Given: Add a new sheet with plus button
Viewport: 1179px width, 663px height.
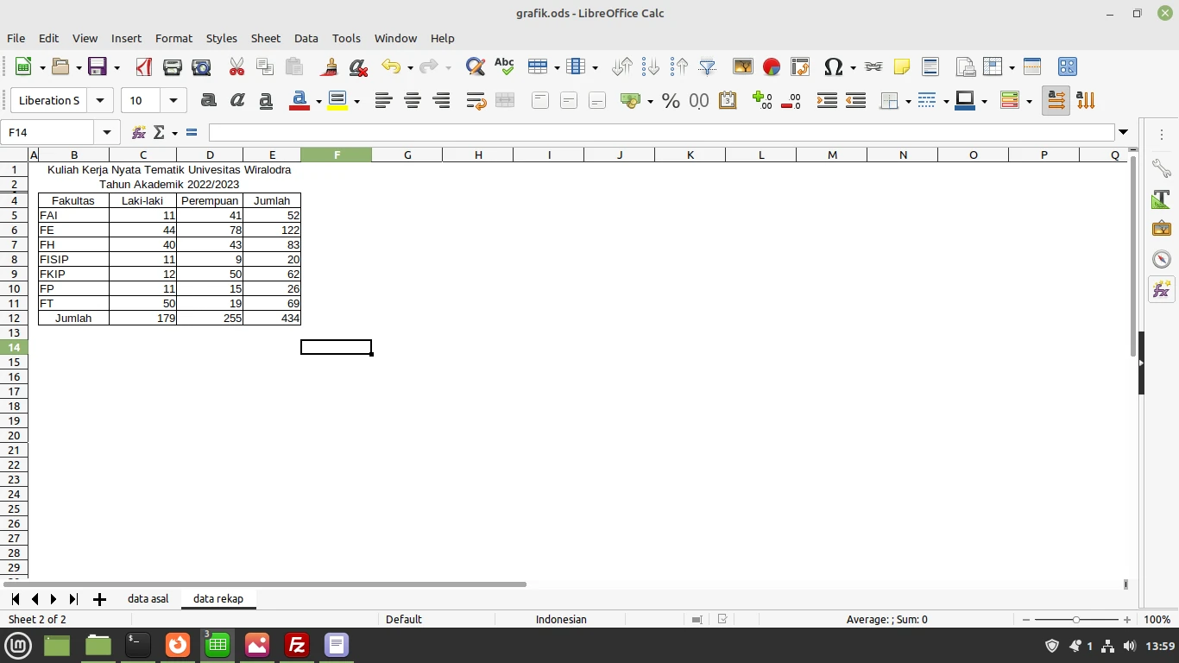Looking at the screenshot, I should point(99,599).
